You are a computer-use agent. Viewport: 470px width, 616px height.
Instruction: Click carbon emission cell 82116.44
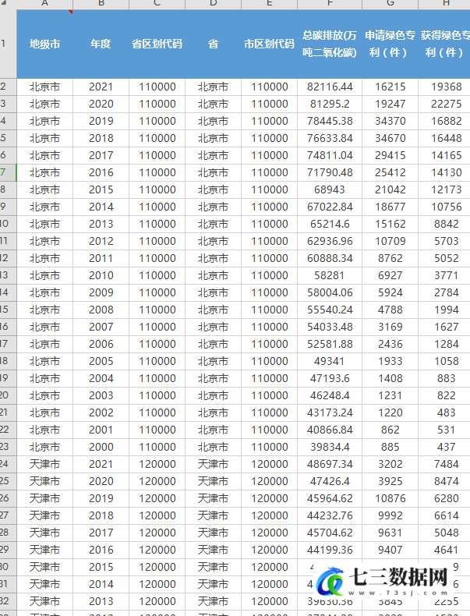pyautogui.click(x=330, y=87)
